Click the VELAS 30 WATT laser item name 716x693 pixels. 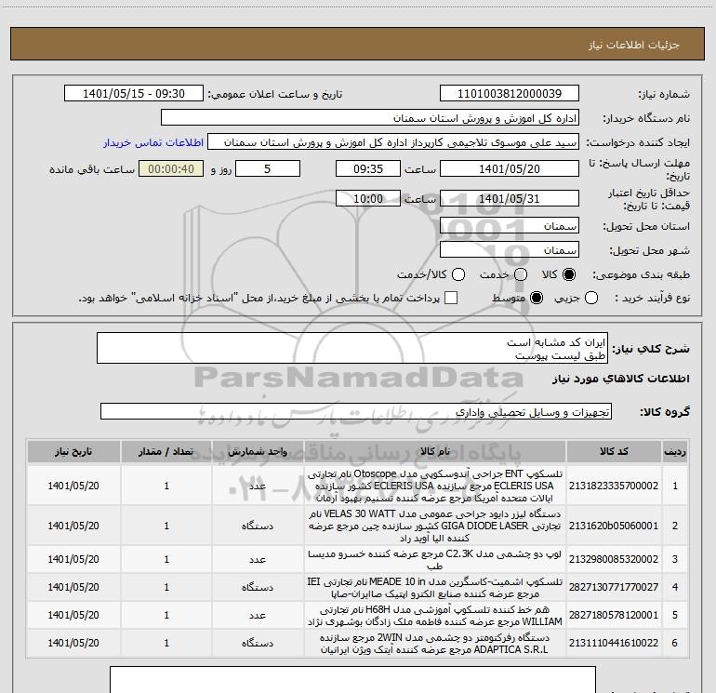435,526
